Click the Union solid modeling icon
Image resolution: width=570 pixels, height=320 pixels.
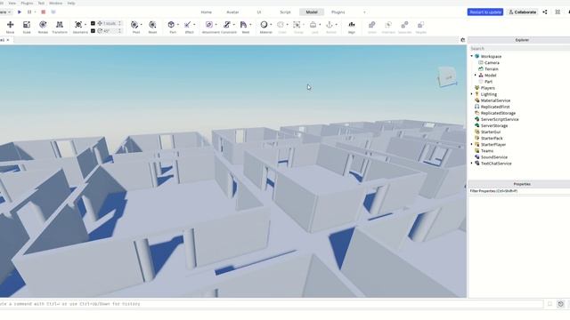click(372, 25)
